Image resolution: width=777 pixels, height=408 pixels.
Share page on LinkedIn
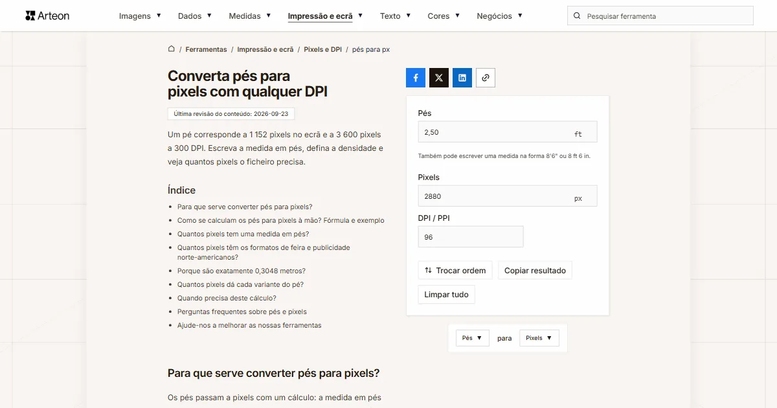pos(462,78)
